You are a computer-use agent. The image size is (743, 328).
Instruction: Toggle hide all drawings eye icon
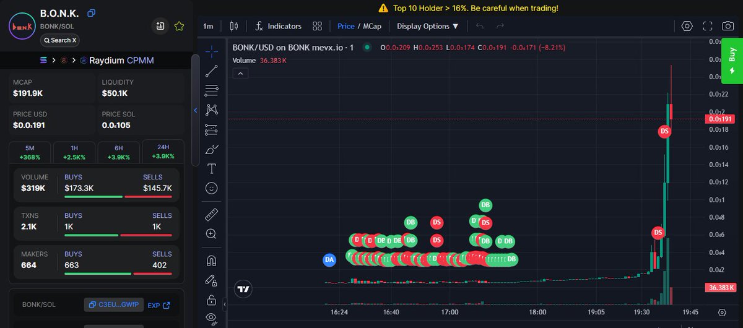tap(212, 319)
